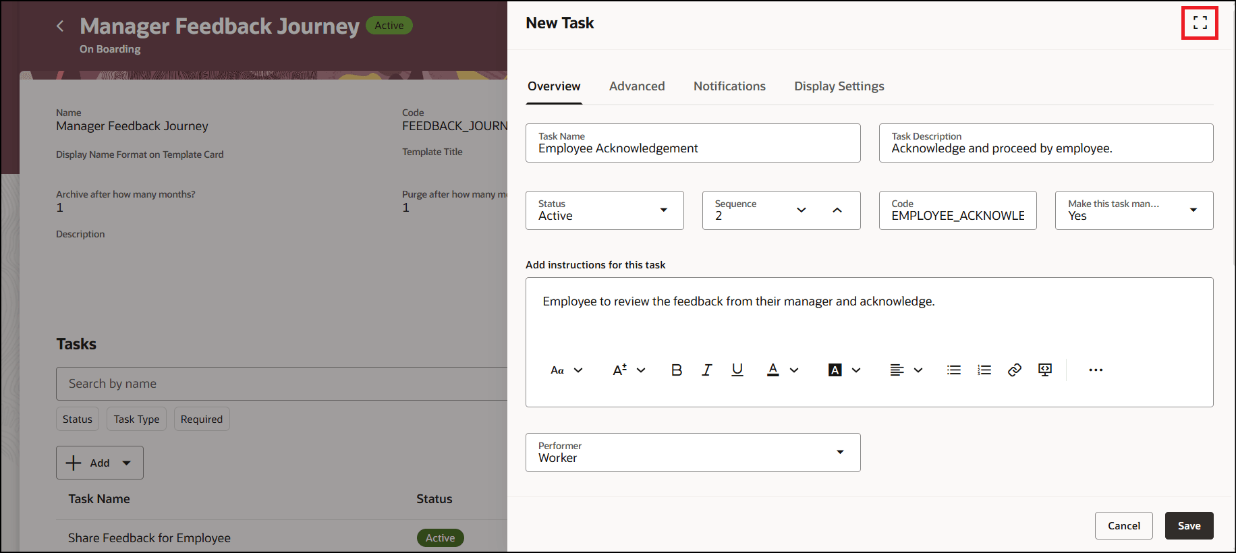Increase the Sequence value
The width and height of the screenshot is (1236, 553).
[837, 210]
